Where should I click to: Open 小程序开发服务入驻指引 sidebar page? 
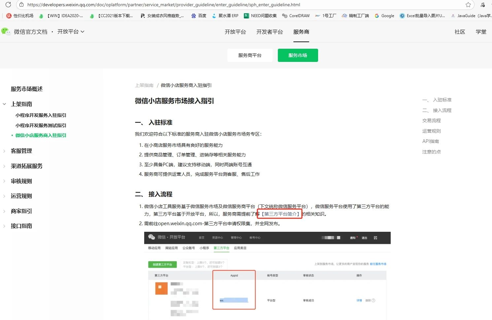click(x=41, y=115)
